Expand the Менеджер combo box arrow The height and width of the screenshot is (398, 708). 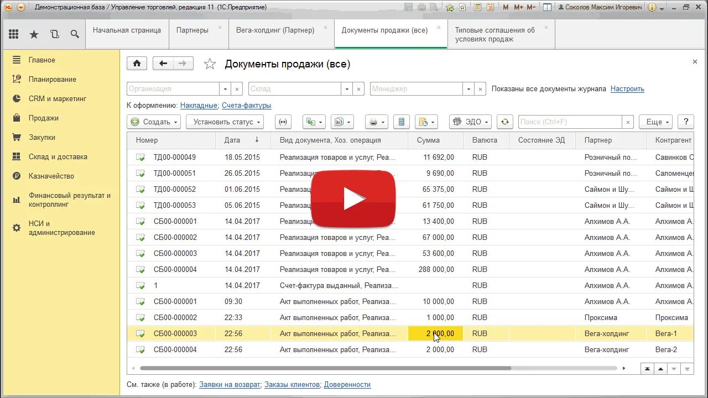468,89
